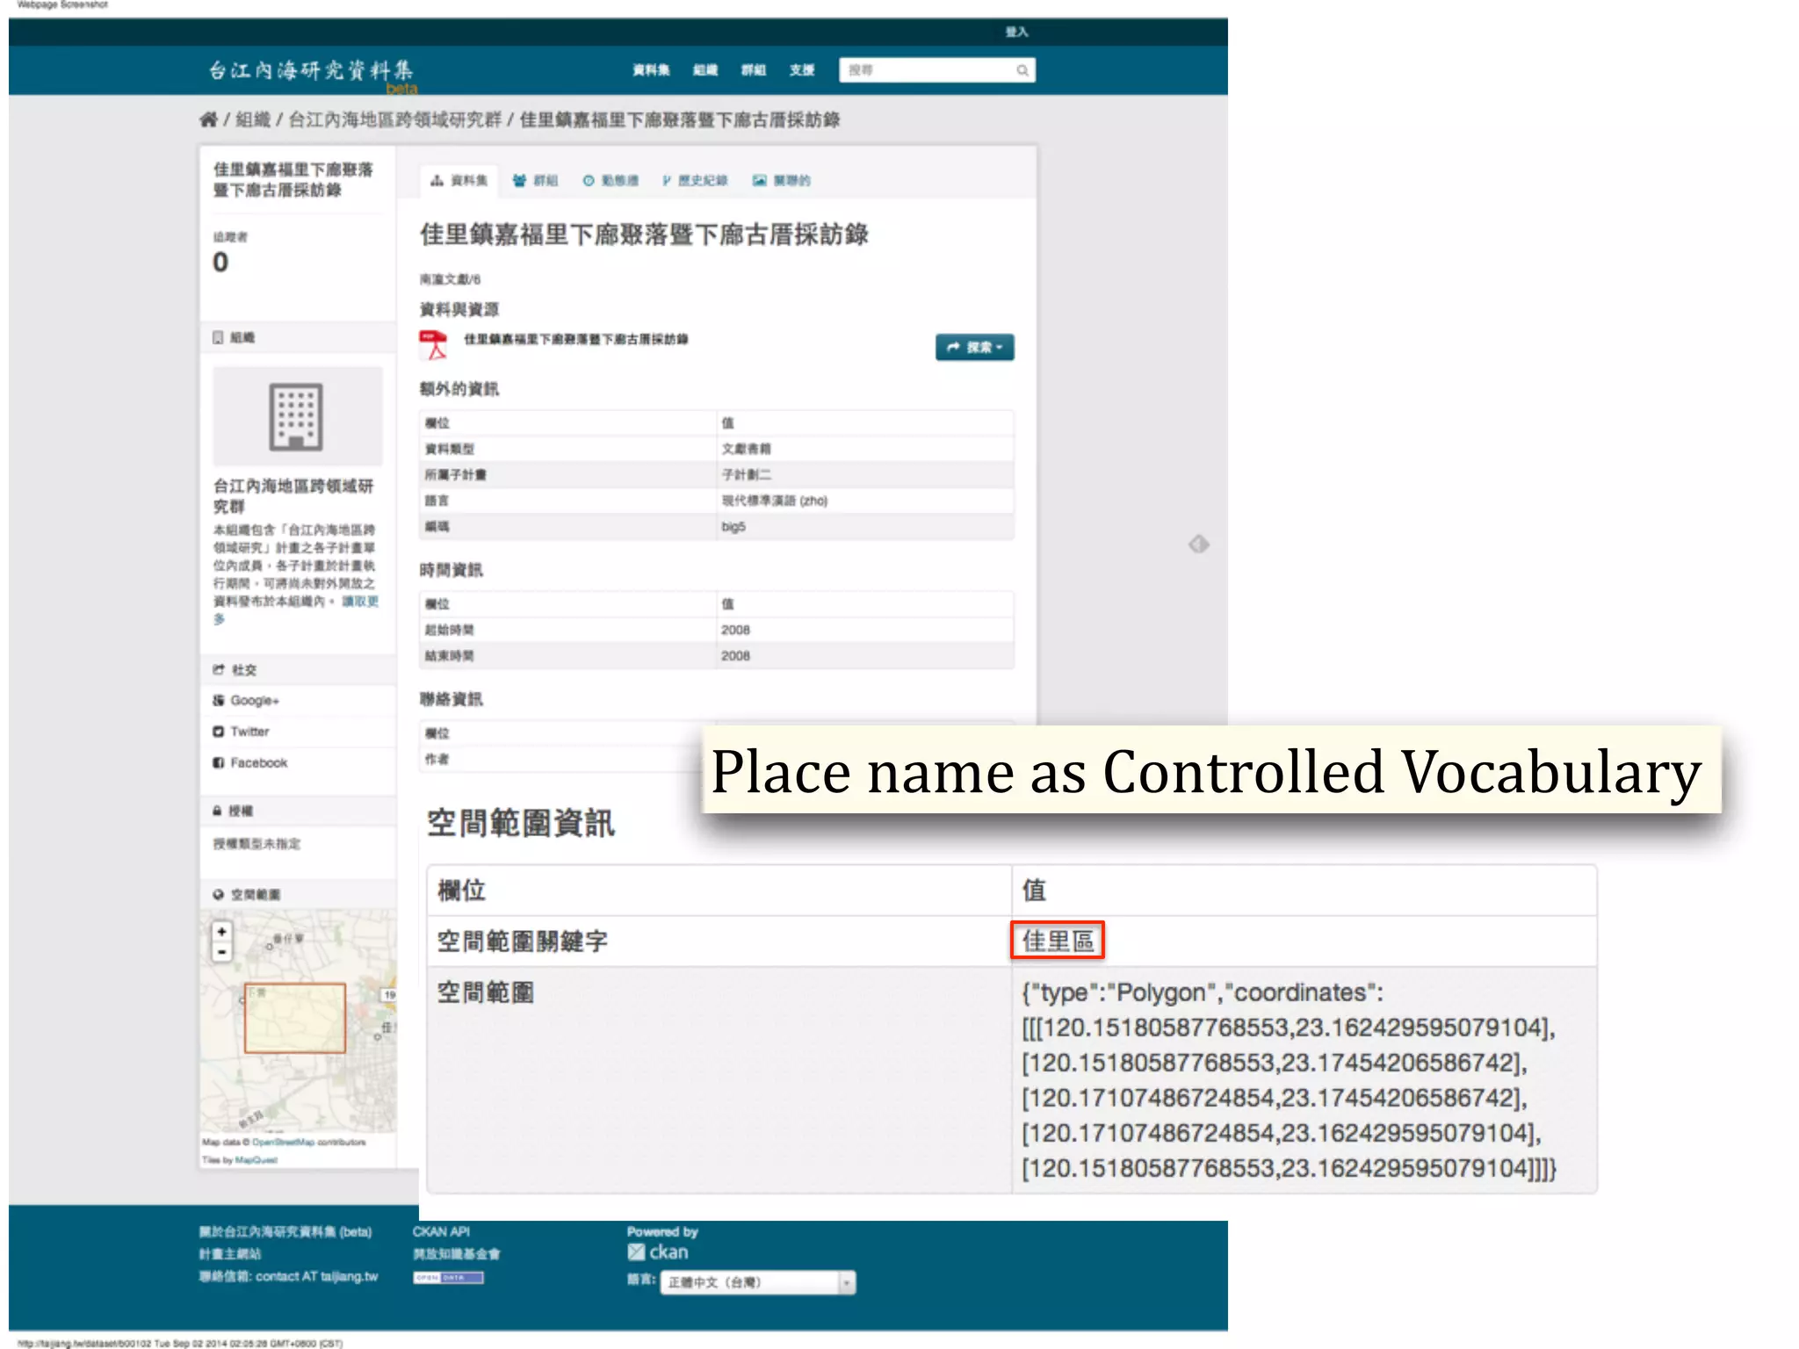Click the 2008 start time value

[x=735, y=631]
